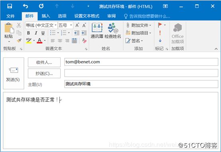The width and height of the screenshot is (221, 152).
Task: Open Quick Access Toolbar customize arrow
Action: [88, 6]
